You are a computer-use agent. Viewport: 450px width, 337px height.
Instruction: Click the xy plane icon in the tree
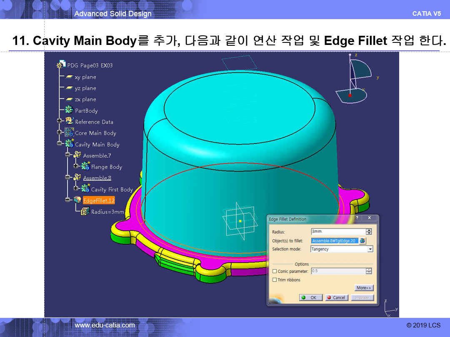(69, 77)
